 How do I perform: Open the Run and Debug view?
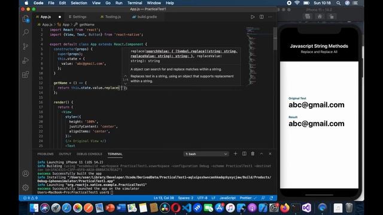[25, 60]
